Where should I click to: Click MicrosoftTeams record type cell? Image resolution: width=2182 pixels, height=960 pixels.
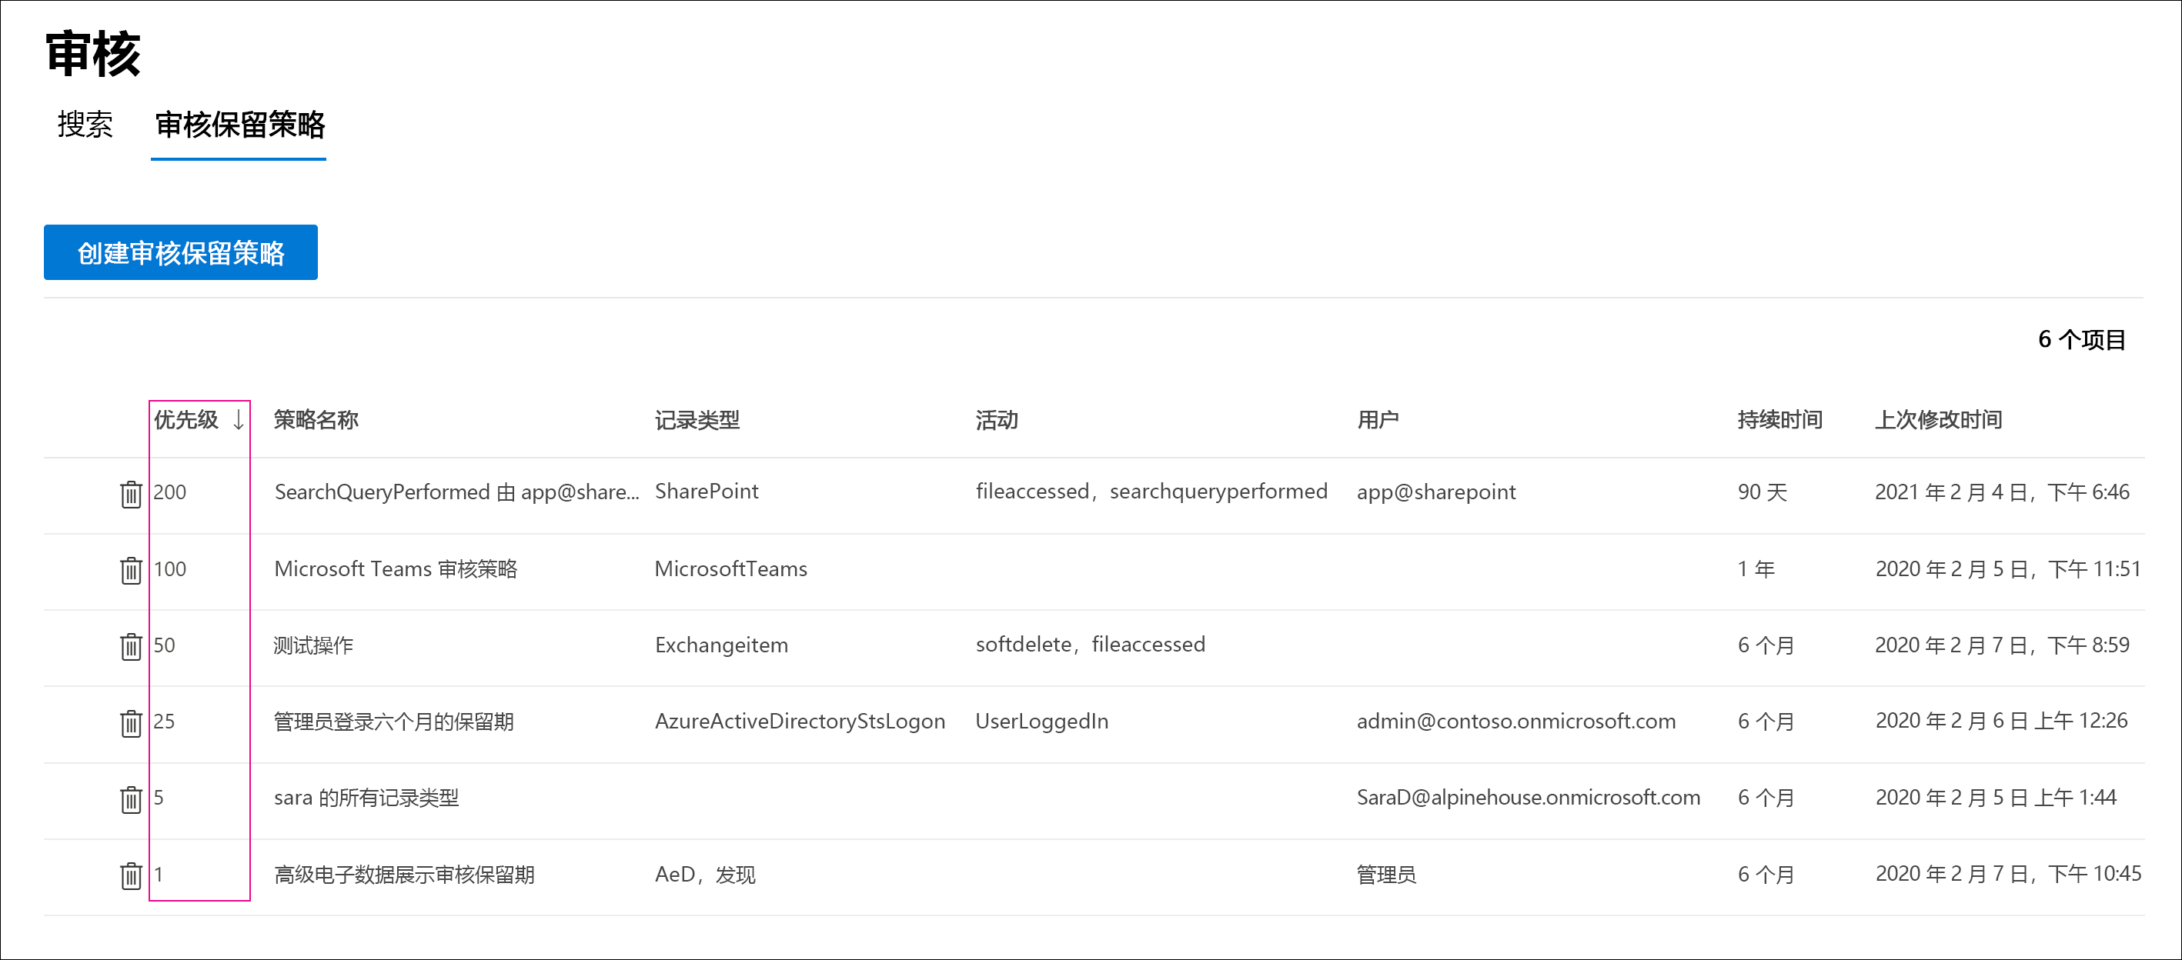[x=731, y=569]
